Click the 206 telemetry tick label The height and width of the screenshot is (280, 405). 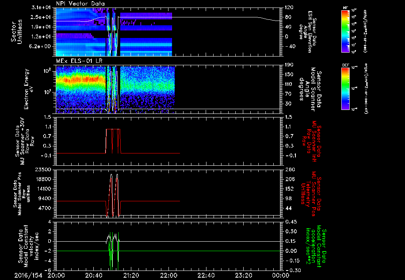tap(289, 179)
